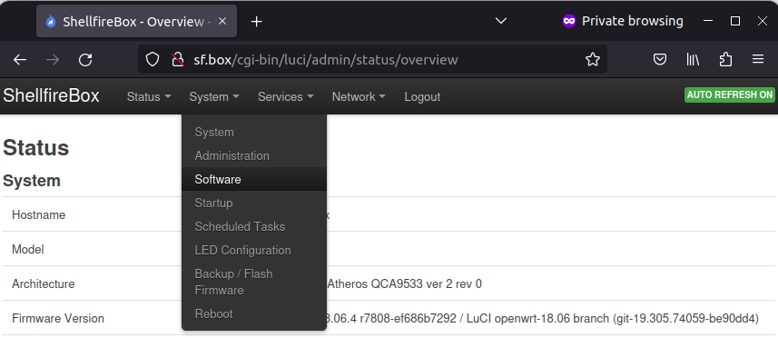Viewport: 778px width, 338px height.
Task: Toggle the AUTO REFRESH ON badge
Action: [729, 94]
